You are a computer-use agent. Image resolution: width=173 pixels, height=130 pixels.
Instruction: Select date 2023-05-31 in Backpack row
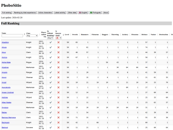[x=41, y=123]
